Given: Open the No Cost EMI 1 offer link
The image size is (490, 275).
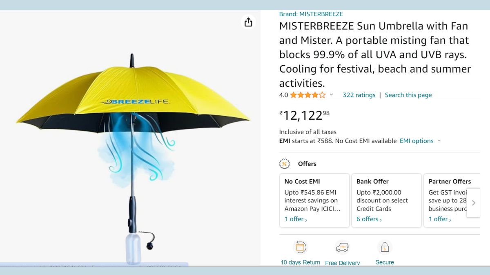Looking at the screenshot, I should coord(296,219).
